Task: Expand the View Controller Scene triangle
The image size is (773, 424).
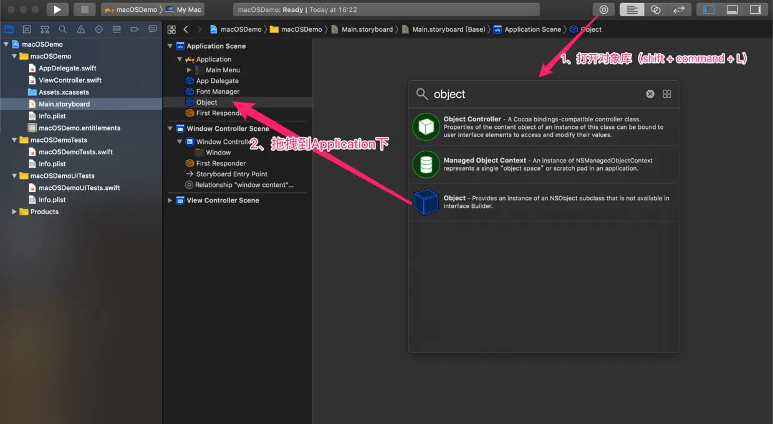Action: pyautogui.click(x=170, y=200)
